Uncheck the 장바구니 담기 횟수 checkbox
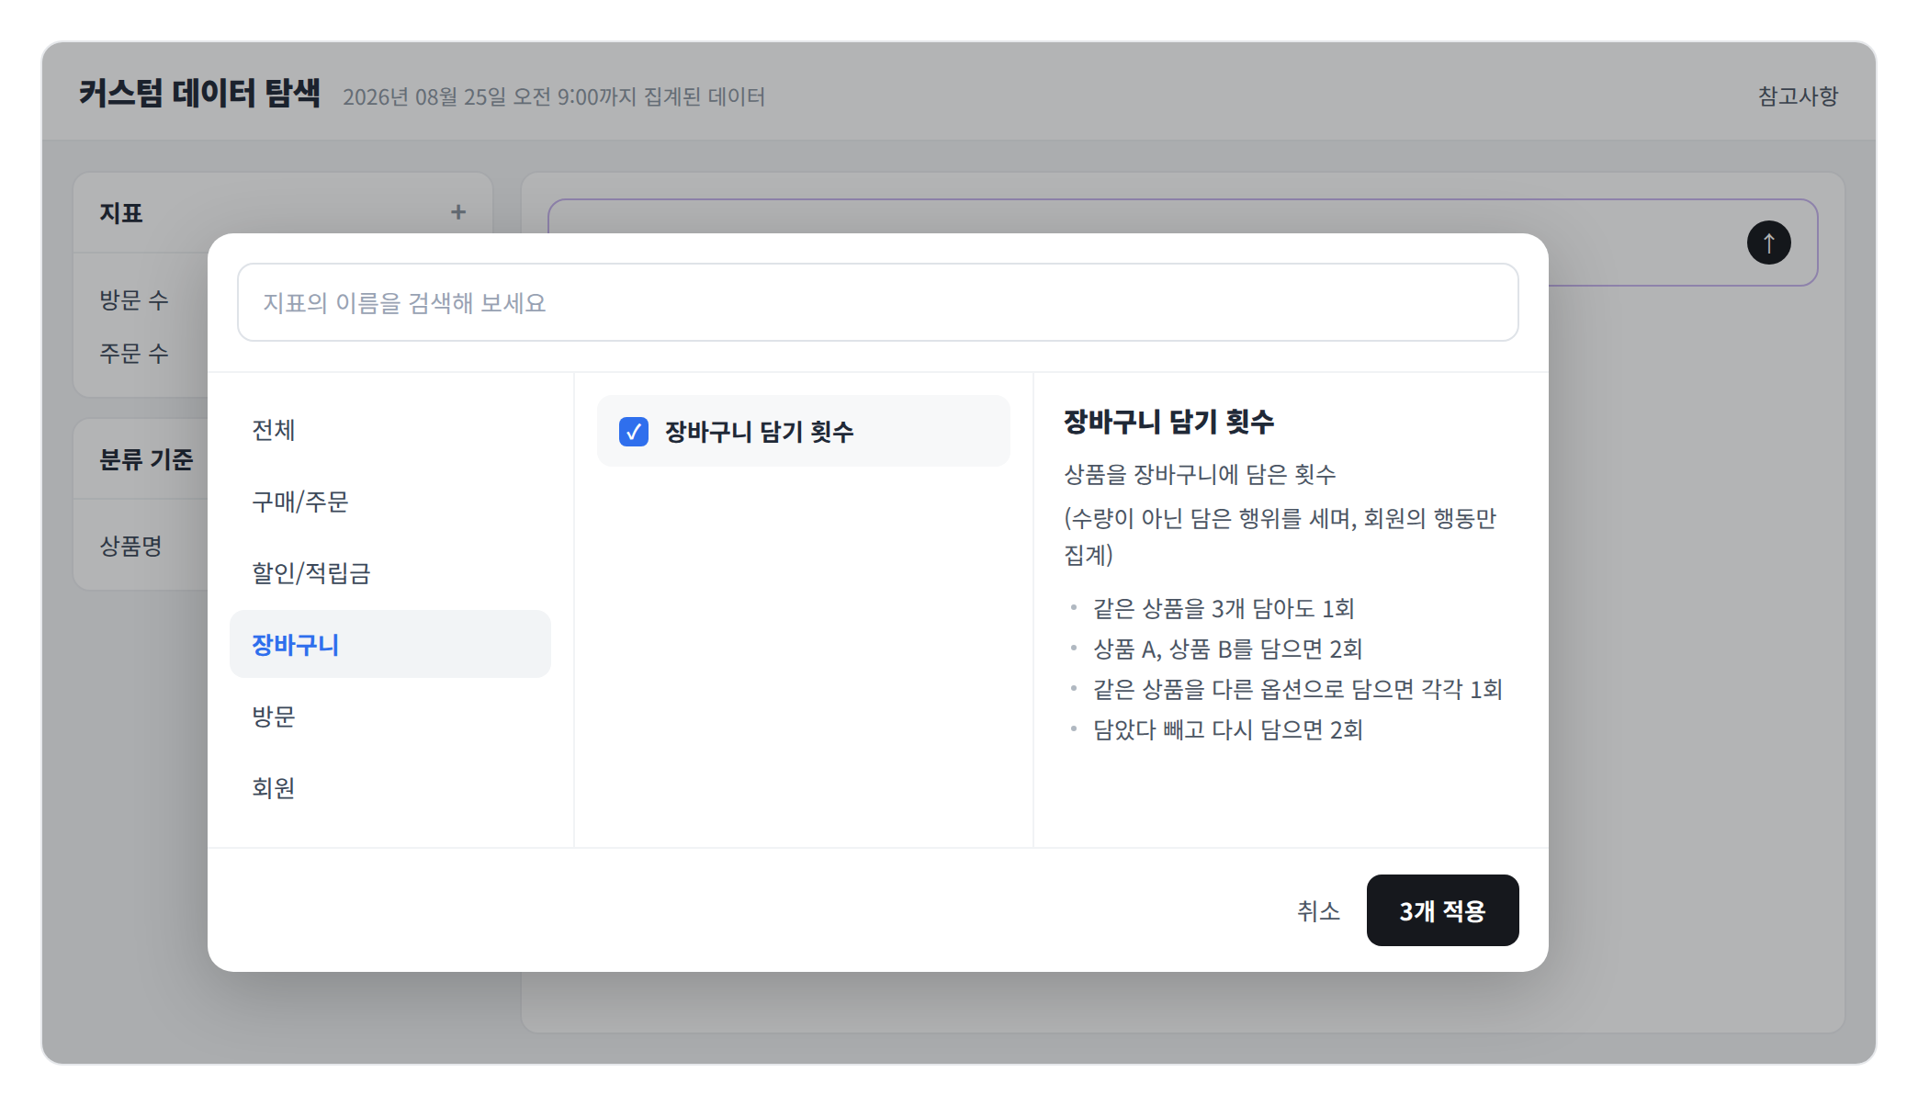The width and height of the screenshot is (1918, 1106). coord(634,431)
